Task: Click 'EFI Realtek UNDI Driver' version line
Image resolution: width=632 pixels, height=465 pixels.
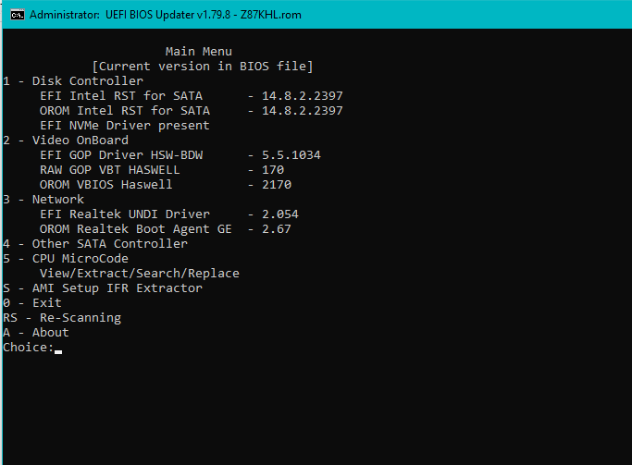Action: tap(169, 214)
